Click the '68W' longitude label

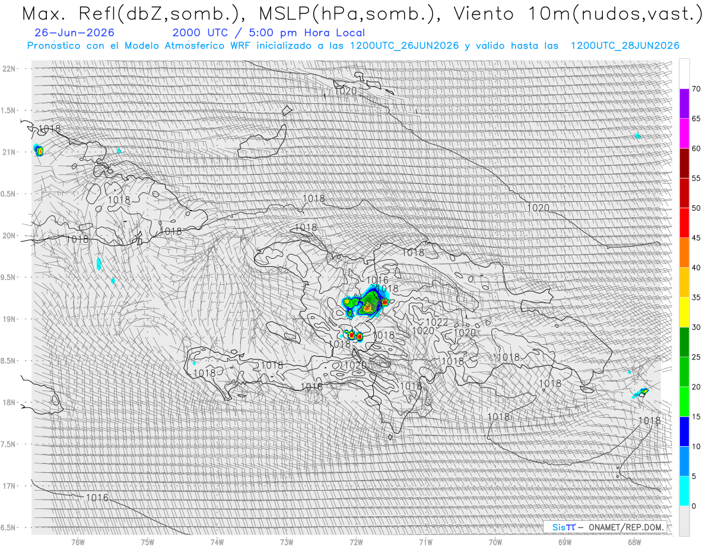coord(634,542)
